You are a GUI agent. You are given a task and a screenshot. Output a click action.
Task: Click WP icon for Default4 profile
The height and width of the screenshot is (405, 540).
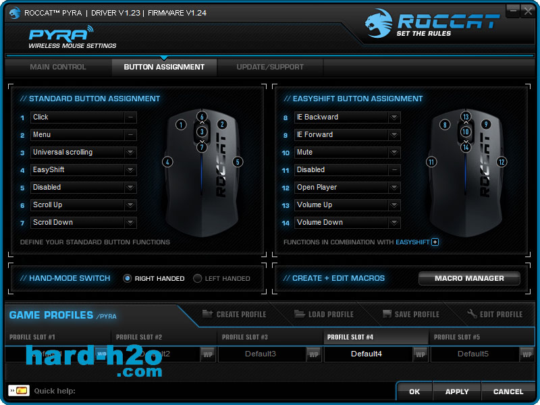click(420, 354)
